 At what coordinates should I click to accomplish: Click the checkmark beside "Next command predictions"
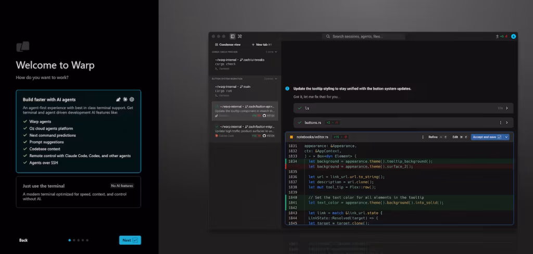(x=25, y=135)
